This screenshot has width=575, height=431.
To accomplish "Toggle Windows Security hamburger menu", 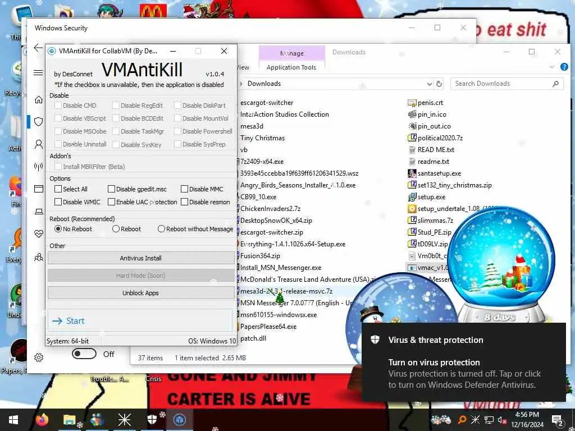I will click(38, 72).
